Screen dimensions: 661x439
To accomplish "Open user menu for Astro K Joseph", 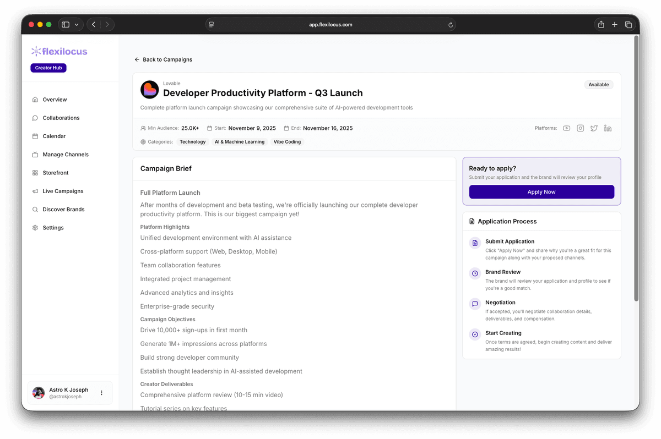I will point(101,393).
